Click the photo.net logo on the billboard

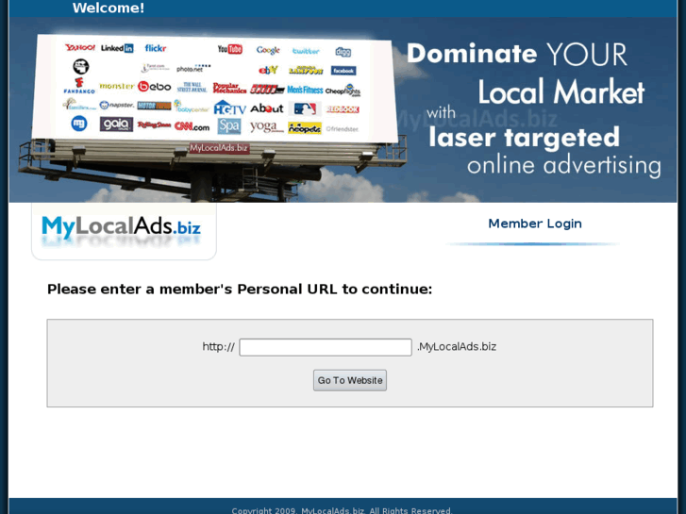[x=192, y=68]
